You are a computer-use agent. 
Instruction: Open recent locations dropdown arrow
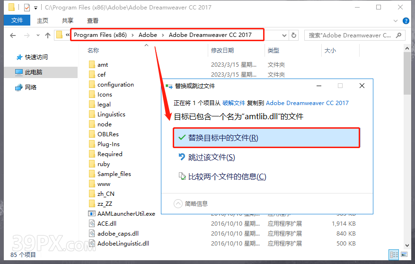(x=38, y=35)
